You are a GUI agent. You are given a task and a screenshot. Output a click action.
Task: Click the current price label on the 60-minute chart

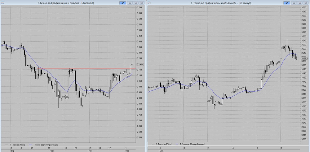click(x=304, y=59)
